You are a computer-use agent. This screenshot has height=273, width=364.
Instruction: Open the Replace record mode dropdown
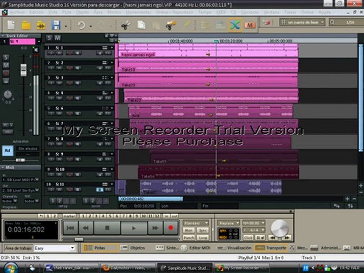[228, 223]
